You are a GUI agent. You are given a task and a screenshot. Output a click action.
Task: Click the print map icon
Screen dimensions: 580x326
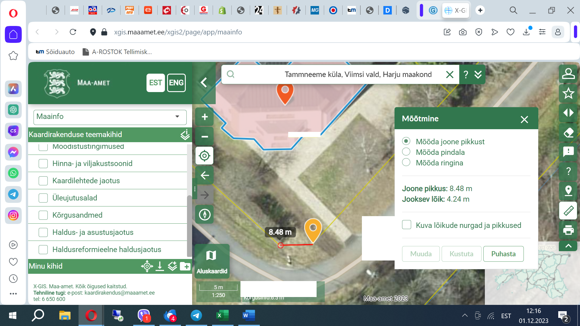(x=568, y=230)
